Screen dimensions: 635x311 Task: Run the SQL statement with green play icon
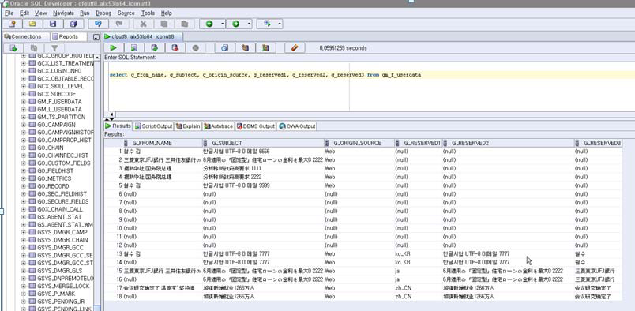click(114, 48)
